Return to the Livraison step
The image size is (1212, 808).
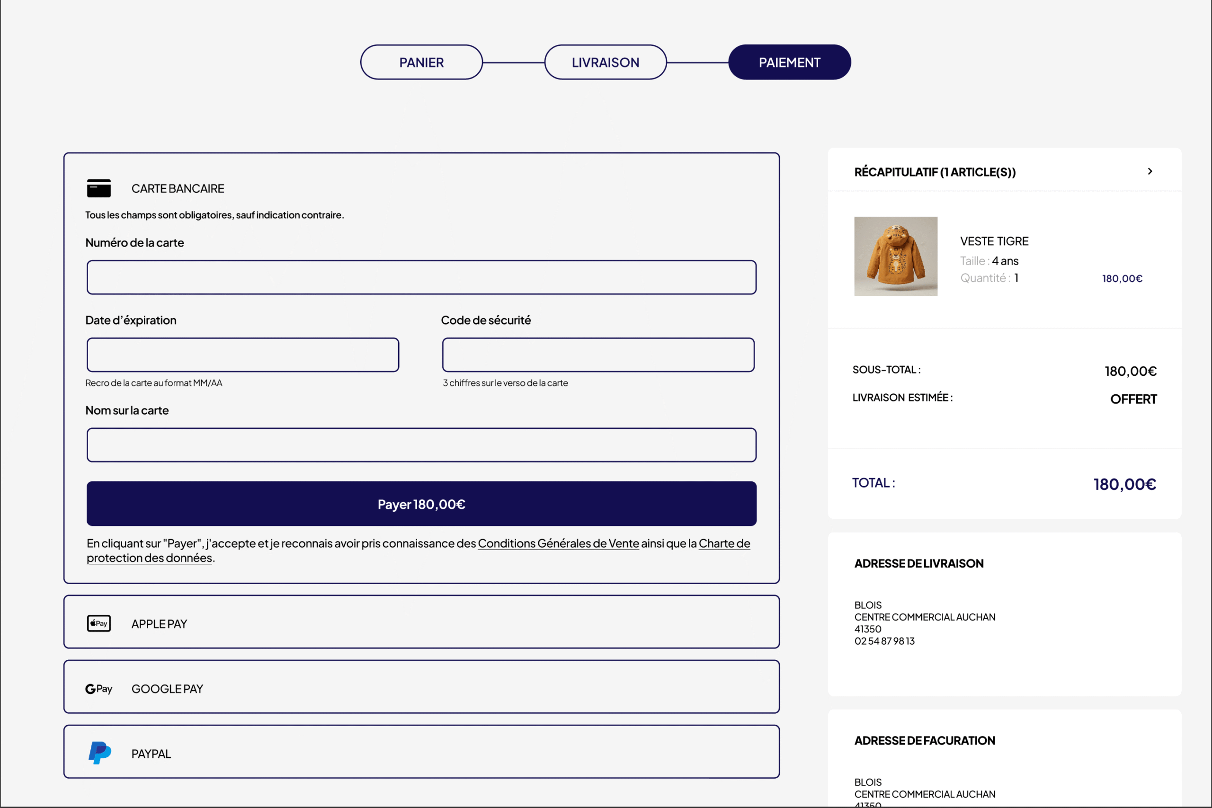coord(605,62)
